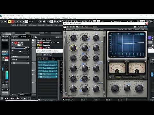Click the Channel Settings title bar text
154x115 pixels.
[48, 51]
